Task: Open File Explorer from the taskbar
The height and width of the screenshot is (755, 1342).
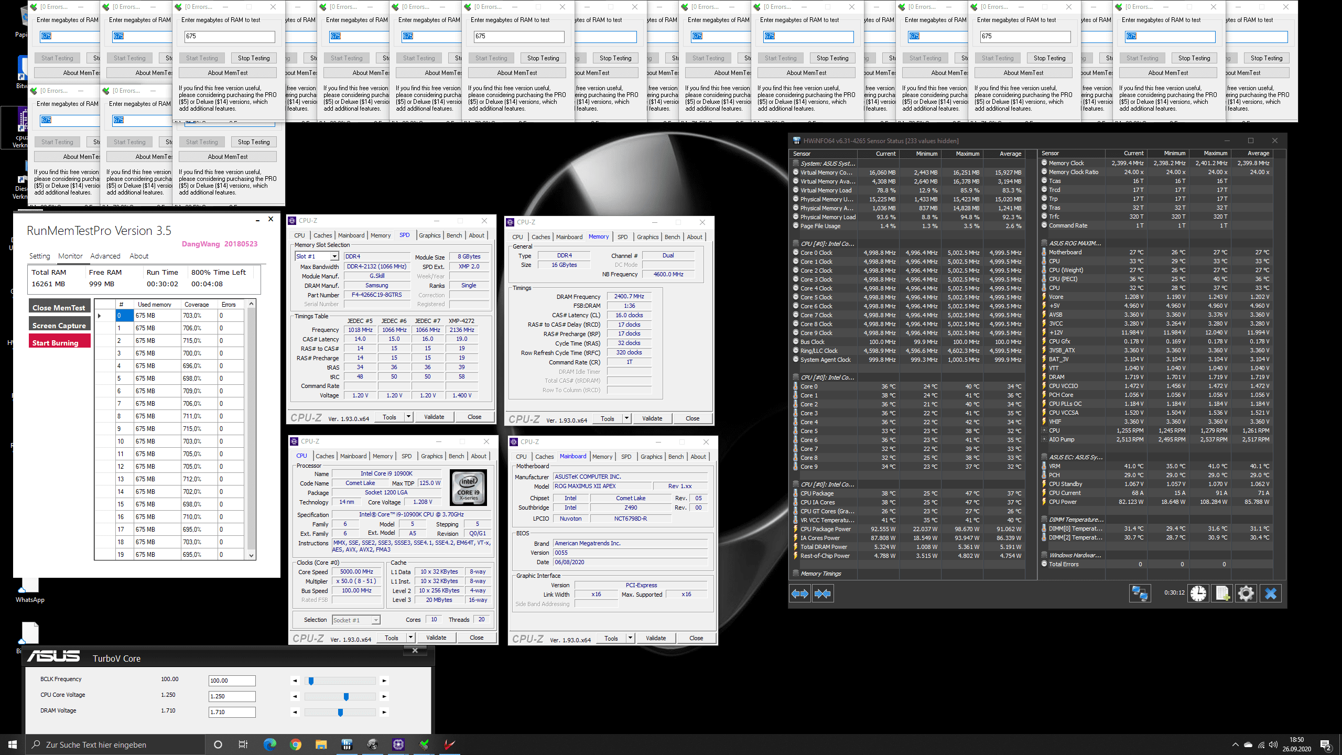Action: [321, 744]
